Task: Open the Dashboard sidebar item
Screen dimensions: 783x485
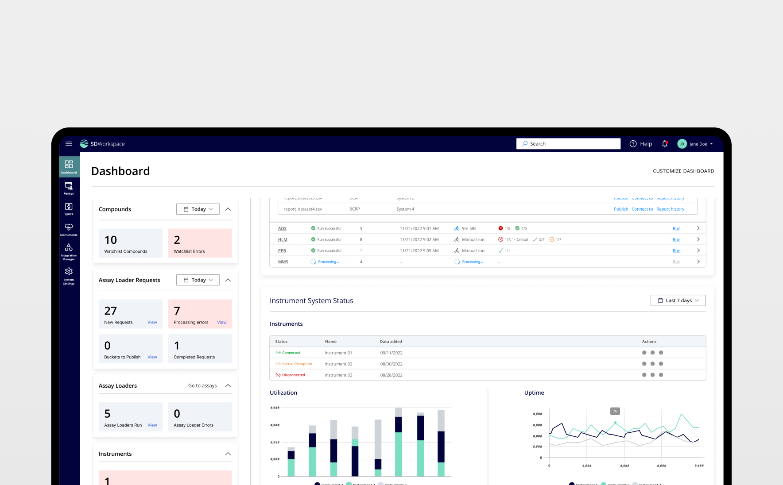Action: point(69,167)
